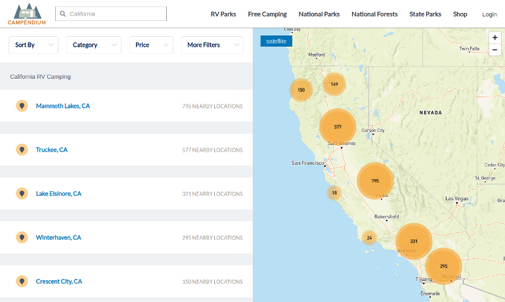Expand More Filters dropdown
This screenshot has height=302, width=505.
212,45
